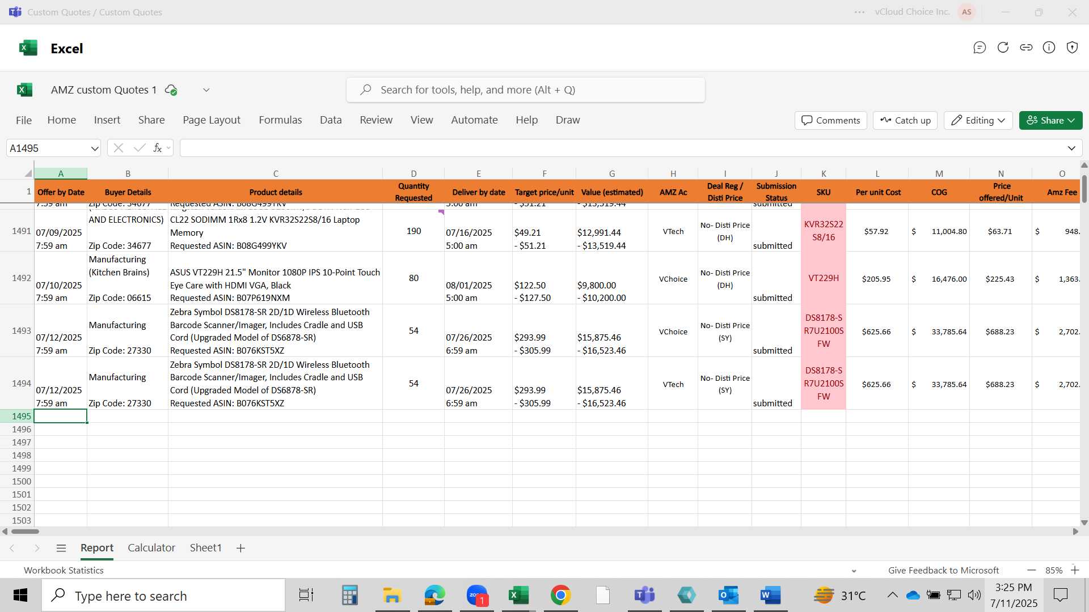Click the horizontal scrollbar thumb
Screen dimensions: 1089x612
pos(26,532)
